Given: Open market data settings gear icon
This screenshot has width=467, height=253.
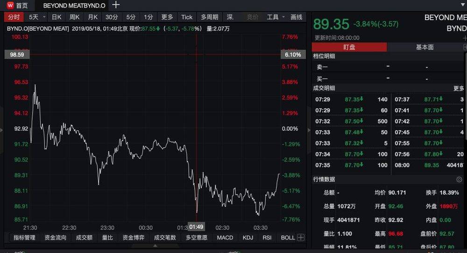Looking at the screenshot, I should click(x=459, y=179).
